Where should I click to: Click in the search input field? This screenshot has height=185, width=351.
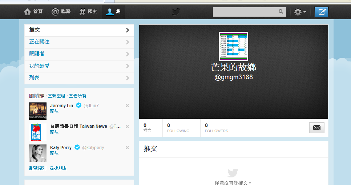pos(245,12)
